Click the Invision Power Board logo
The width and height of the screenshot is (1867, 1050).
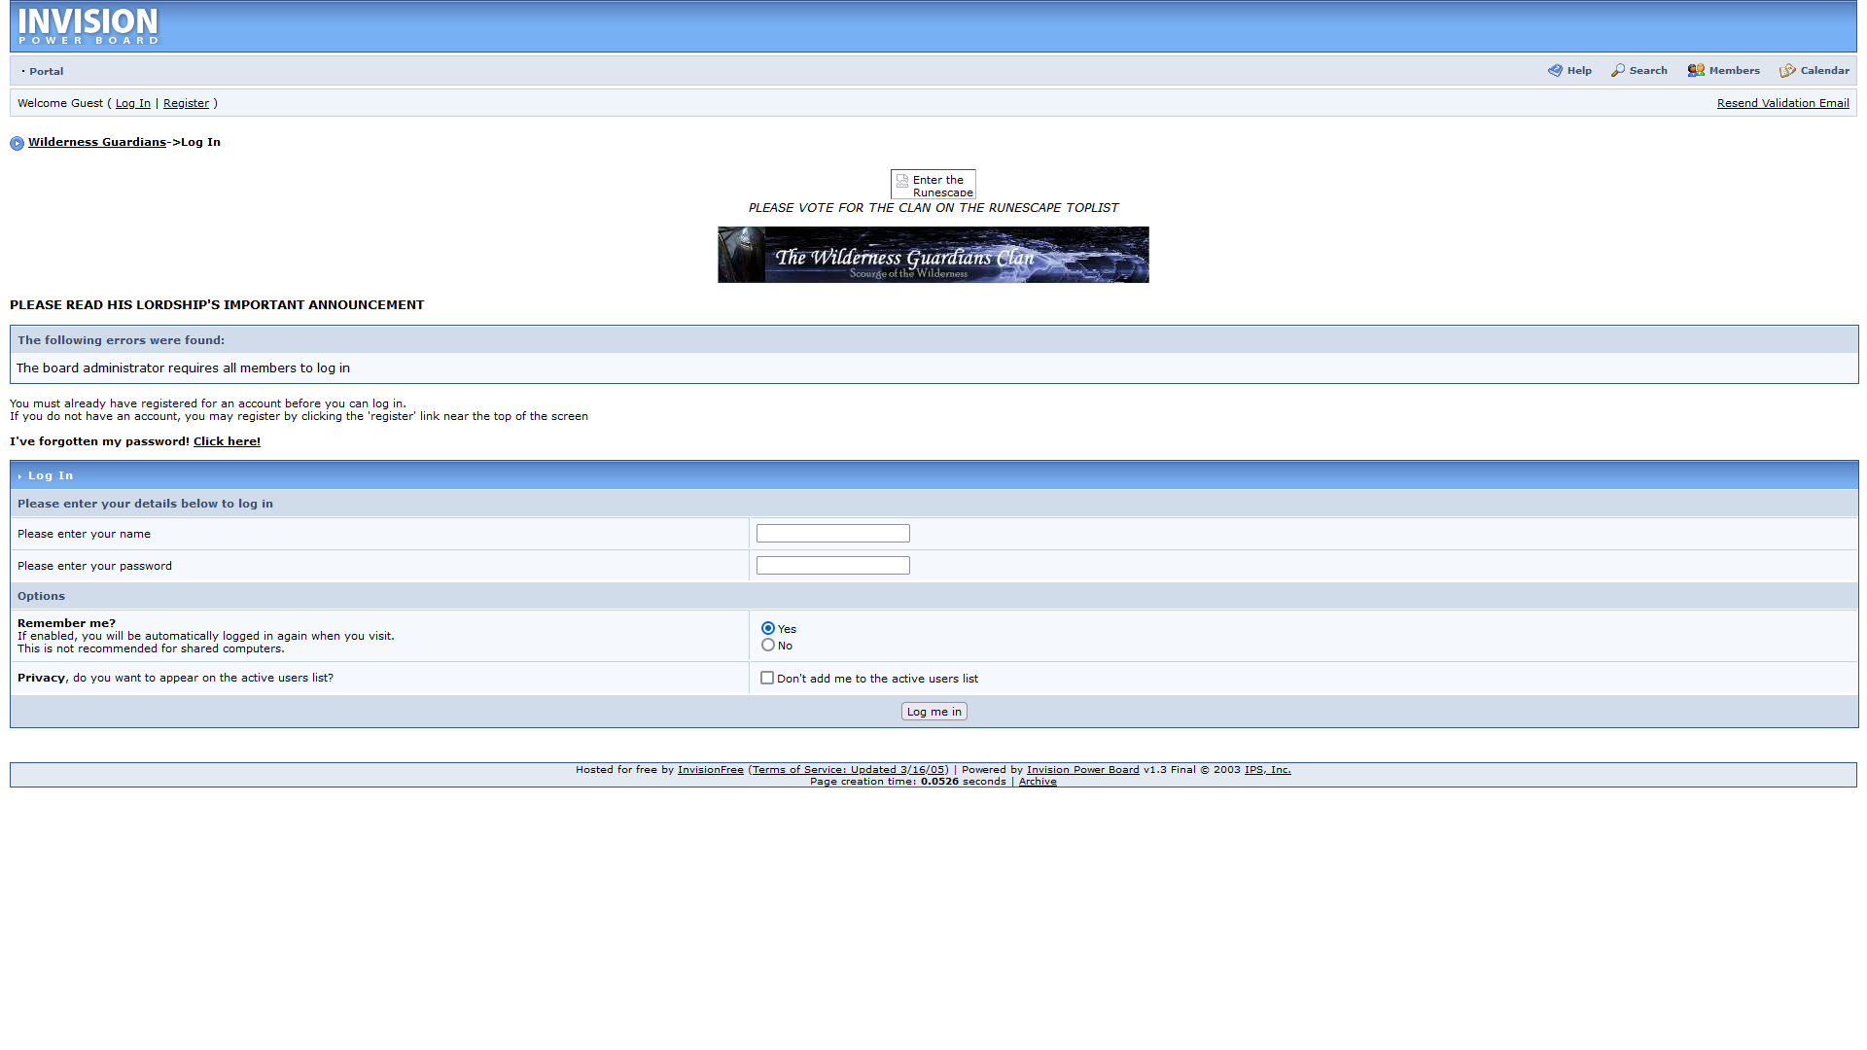88,26
